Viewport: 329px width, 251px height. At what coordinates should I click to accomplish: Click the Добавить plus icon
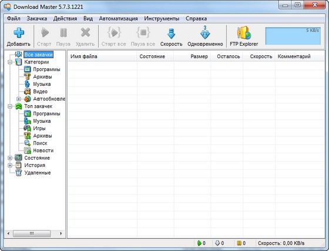click(19, 33)
